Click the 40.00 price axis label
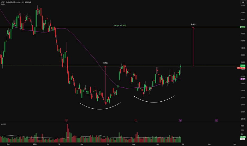 point(243,48)
